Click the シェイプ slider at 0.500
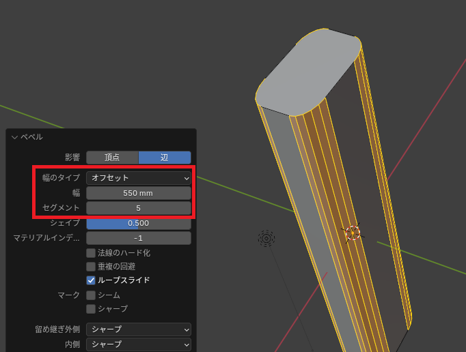 point(139,223)
